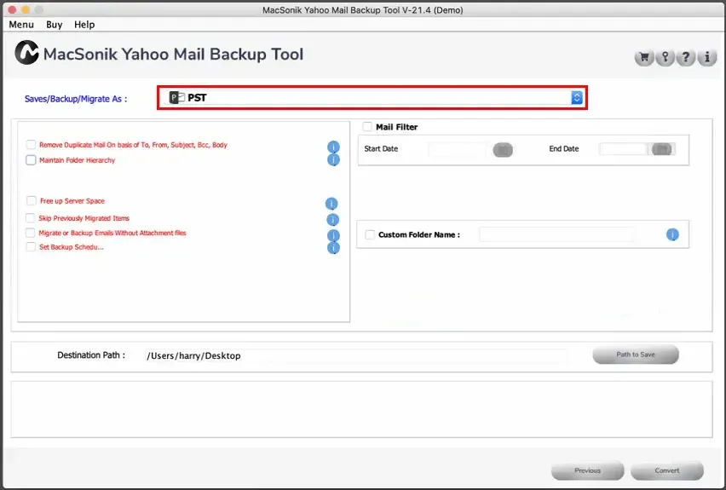Click the shopping cart buy icon
The width and height of the screenshot is (726, 490).
(x=643, y=57)
